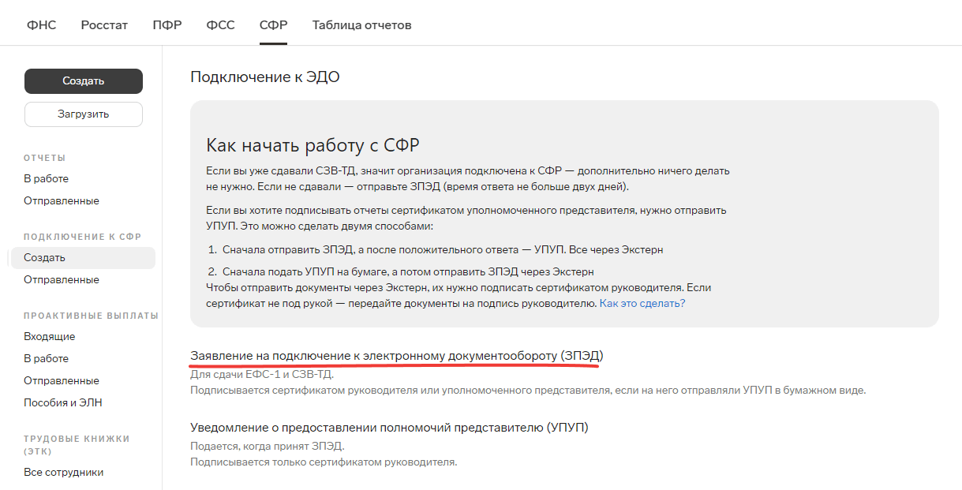Click 'Подписывается только сертификатом руководителя.' text
Screen dimensions: 962x490
click(324, 462)
